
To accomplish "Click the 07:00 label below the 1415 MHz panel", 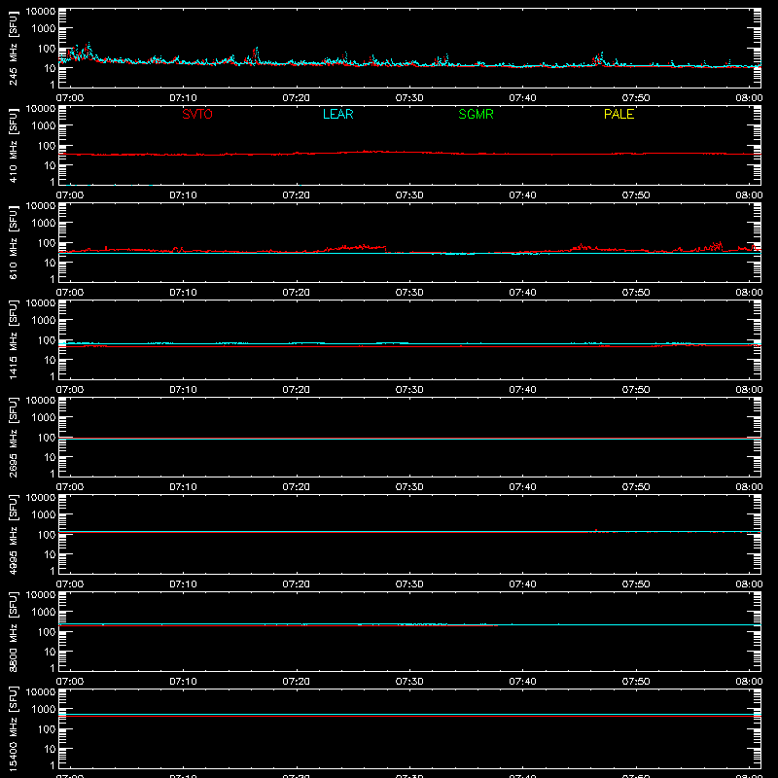I will coord(69,390).
